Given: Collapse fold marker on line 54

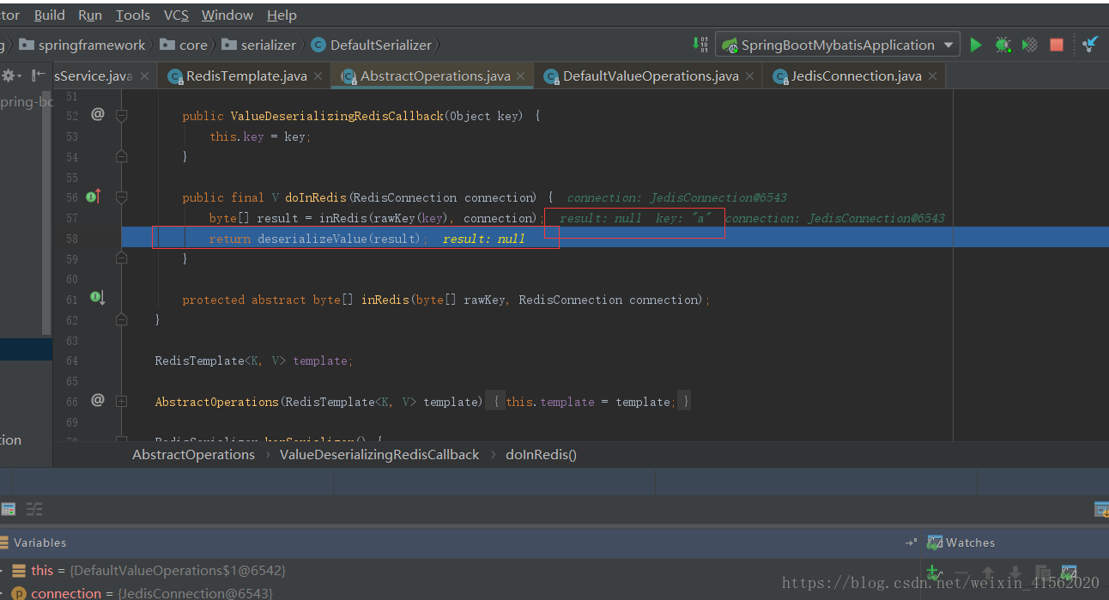Looking at the screenshot, I should pos(122,156).
